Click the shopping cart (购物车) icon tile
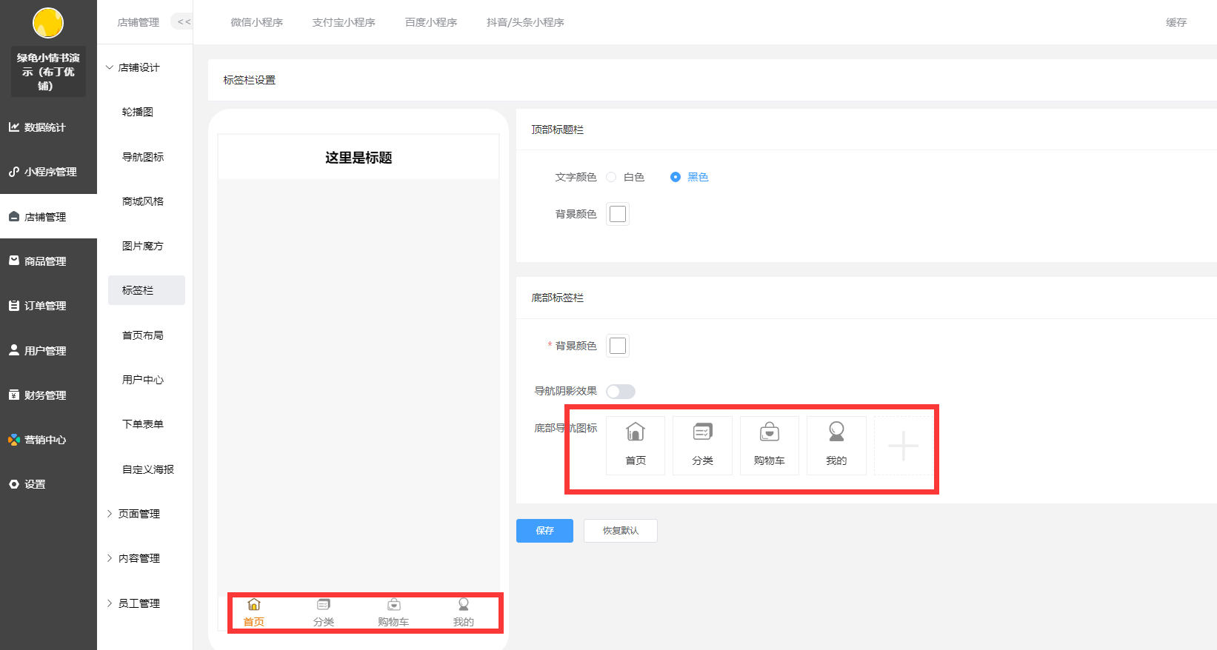Screen dimensions: 1217x650 click(x=769, y=444)
